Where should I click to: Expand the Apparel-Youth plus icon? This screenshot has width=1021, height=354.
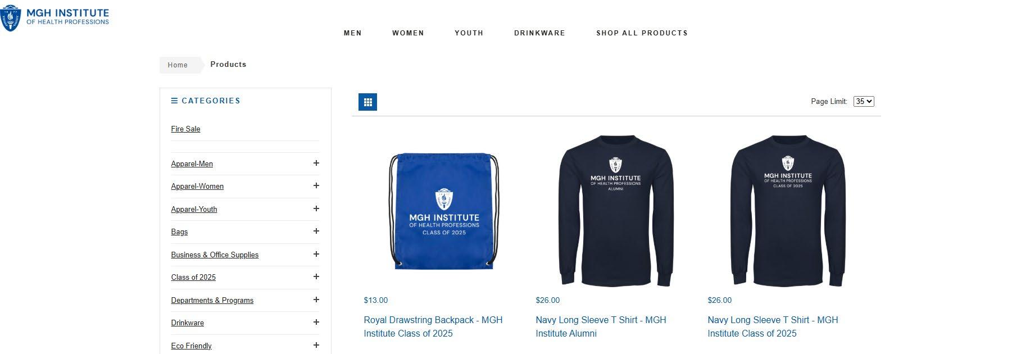316,208
